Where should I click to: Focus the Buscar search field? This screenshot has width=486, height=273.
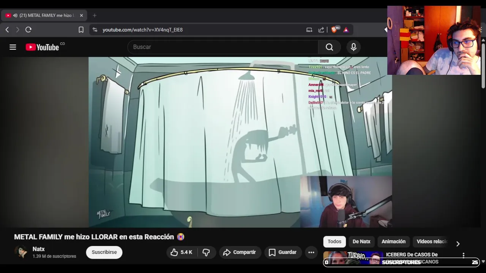(x=223, y=47)
